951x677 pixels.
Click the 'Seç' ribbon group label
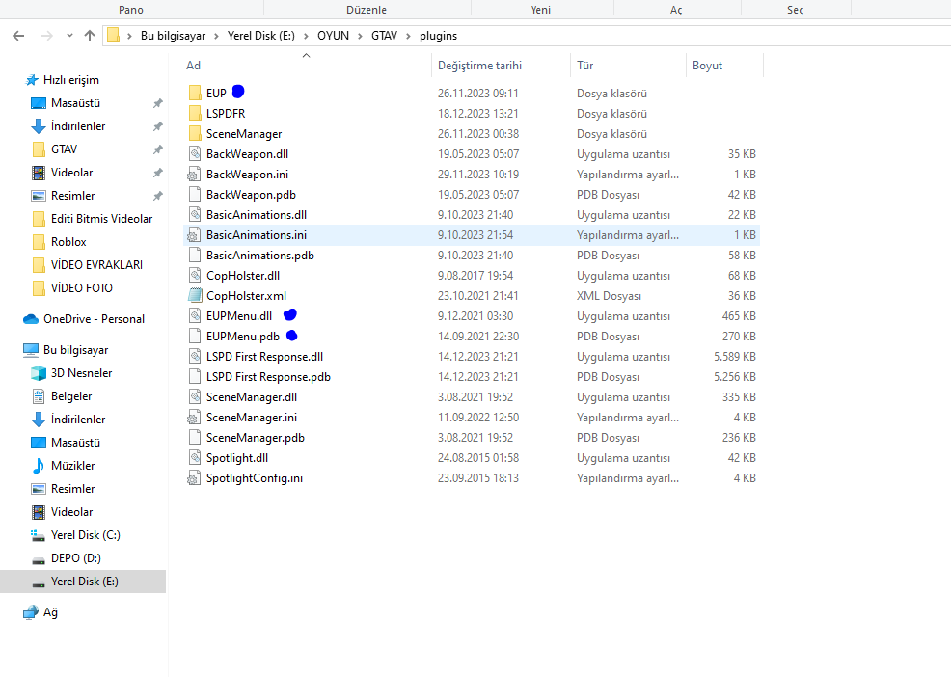795,10
